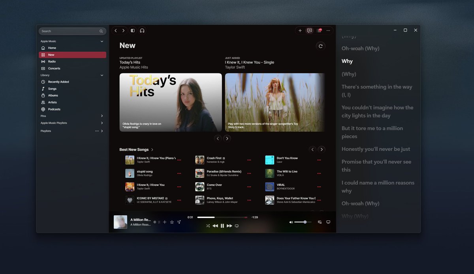Refresh the New page

(321, 46)
